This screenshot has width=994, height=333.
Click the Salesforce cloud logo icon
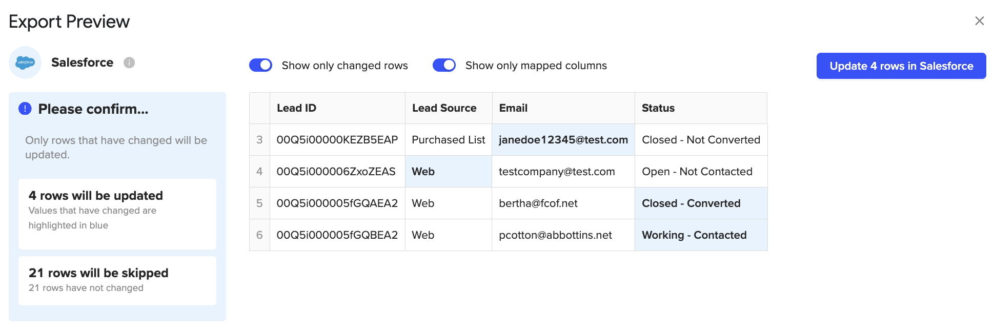25,63
